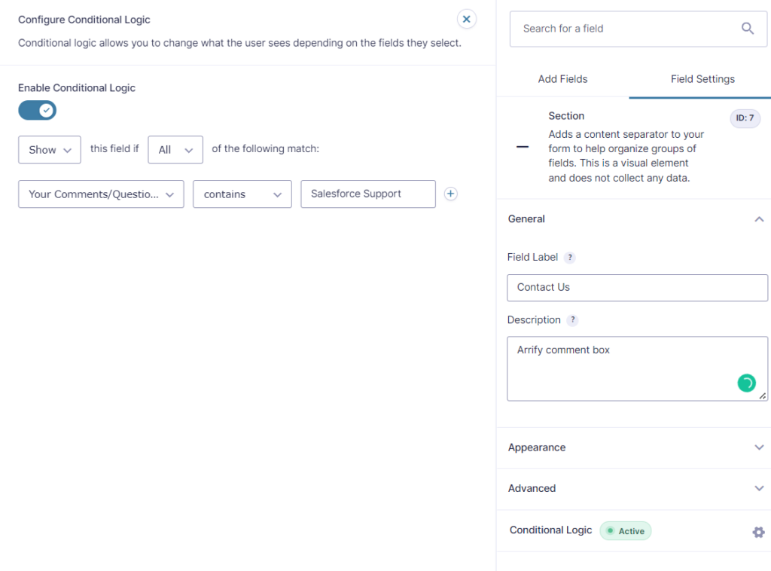Screen dimensions: 771x571
Task: Click the Section separator icon
Action: click(523, 147)
